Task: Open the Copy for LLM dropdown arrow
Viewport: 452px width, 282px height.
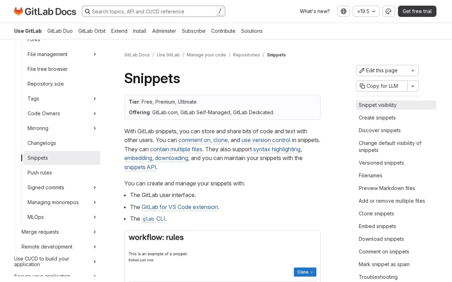Action: (x=413, y=86)
